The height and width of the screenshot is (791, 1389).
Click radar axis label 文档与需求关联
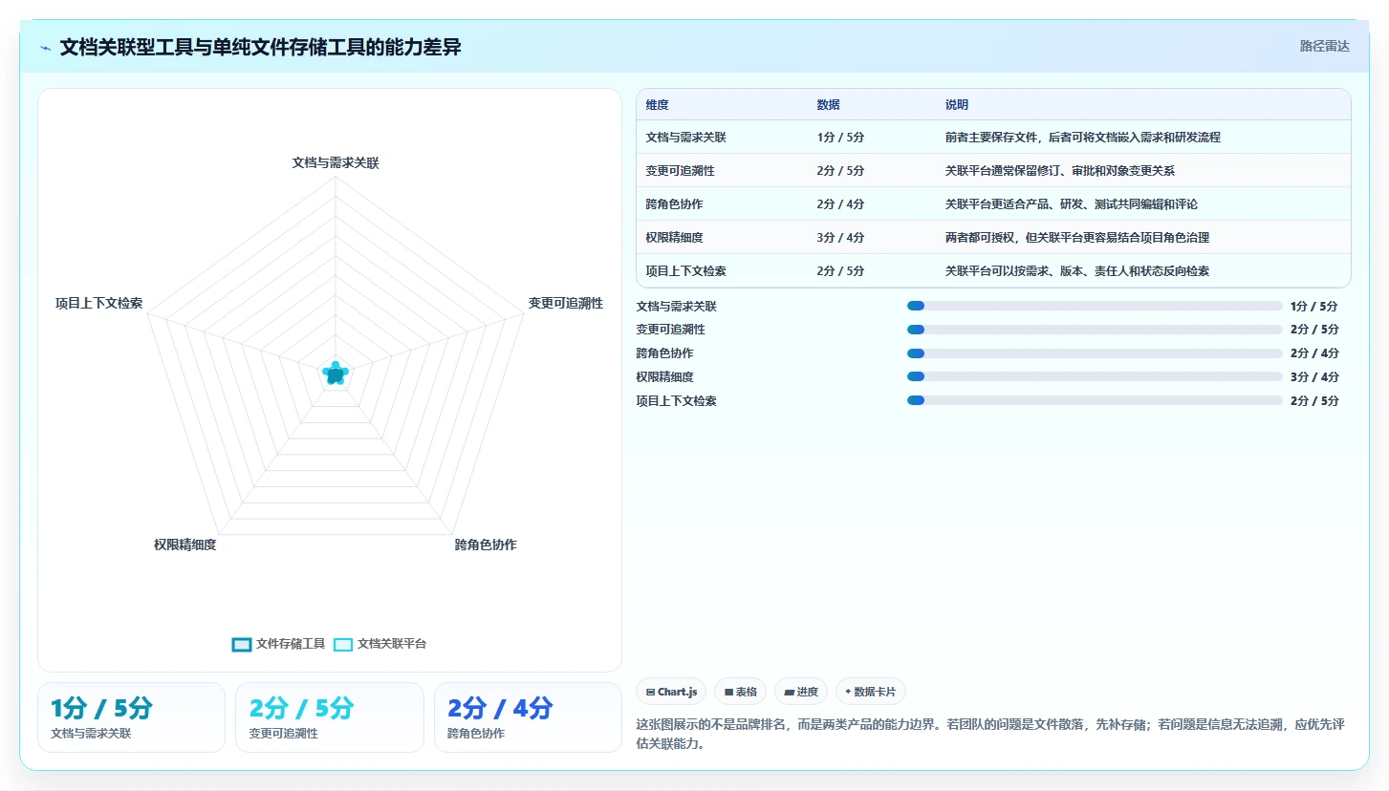336,163
